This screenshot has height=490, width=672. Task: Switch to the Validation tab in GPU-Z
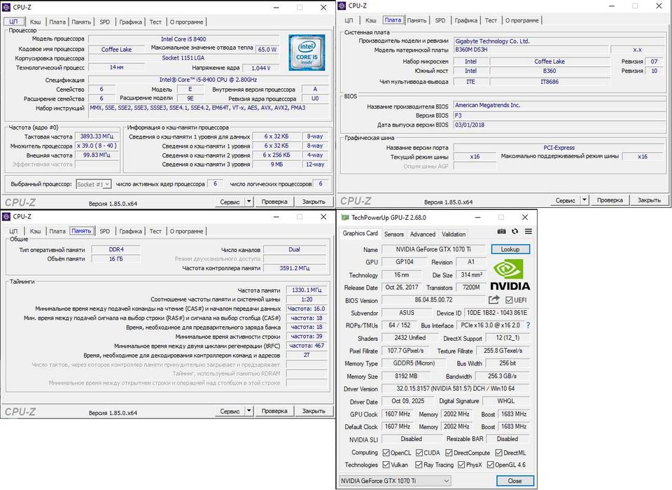454,234
